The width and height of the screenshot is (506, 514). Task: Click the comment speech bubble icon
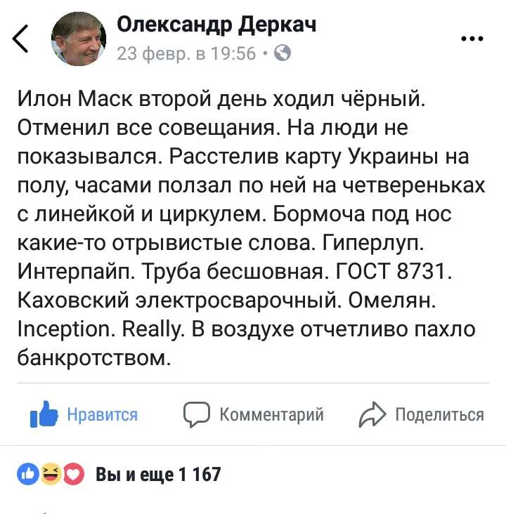coord(197,414)
